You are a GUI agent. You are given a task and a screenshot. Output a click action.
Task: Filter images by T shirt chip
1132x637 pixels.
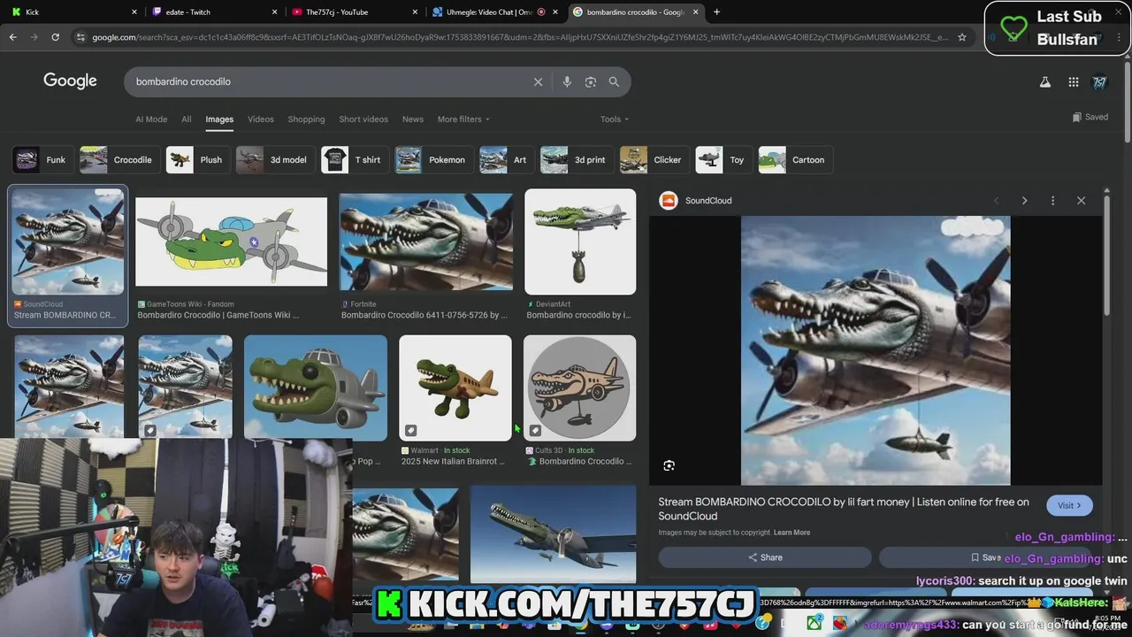[x=355, y=160]
